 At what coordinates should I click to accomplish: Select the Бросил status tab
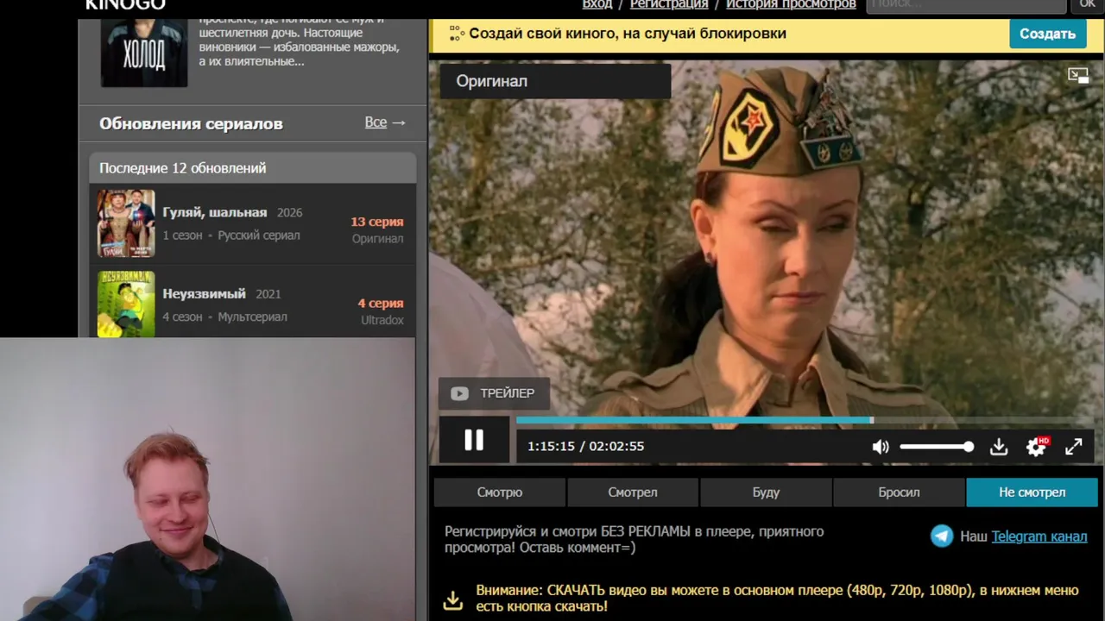899,492
